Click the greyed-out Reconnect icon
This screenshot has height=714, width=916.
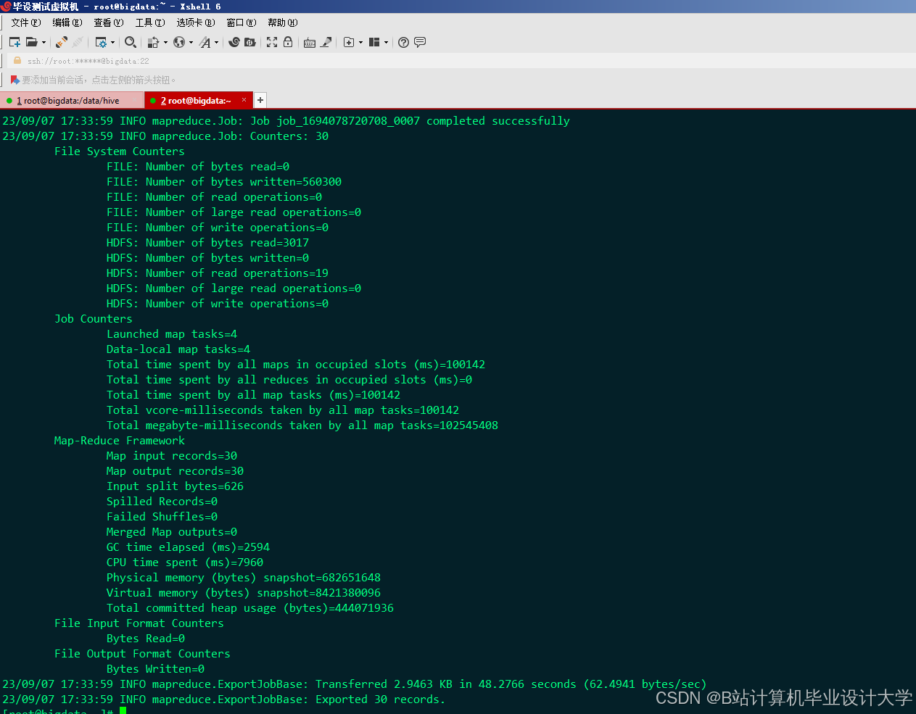(78, 42)
